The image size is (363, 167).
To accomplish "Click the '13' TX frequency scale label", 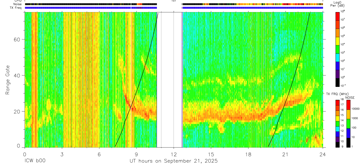I will (342, 126).
